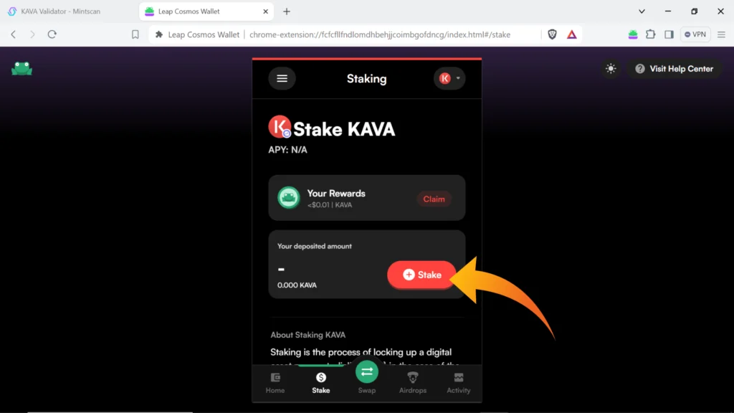
Task: Toggle the Brave VPN button
Action: pos(695,34)
